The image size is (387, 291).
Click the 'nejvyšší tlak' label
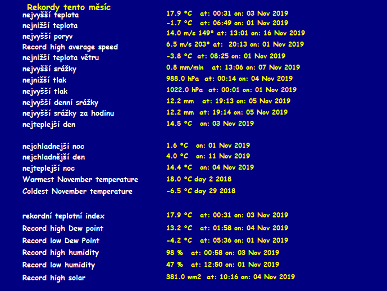coord(45,92)
